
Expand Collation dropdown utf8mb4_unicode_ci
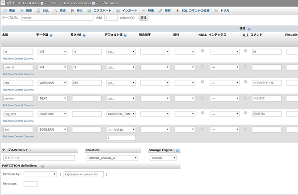(x=112, y=158)
